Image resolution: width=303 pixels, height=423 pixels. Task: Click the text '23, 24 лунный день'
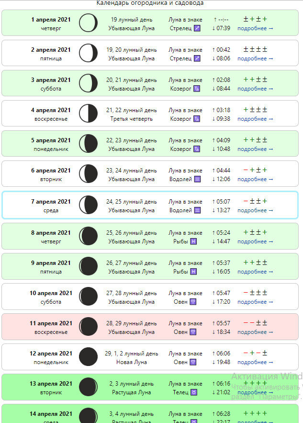click(132, 171)
